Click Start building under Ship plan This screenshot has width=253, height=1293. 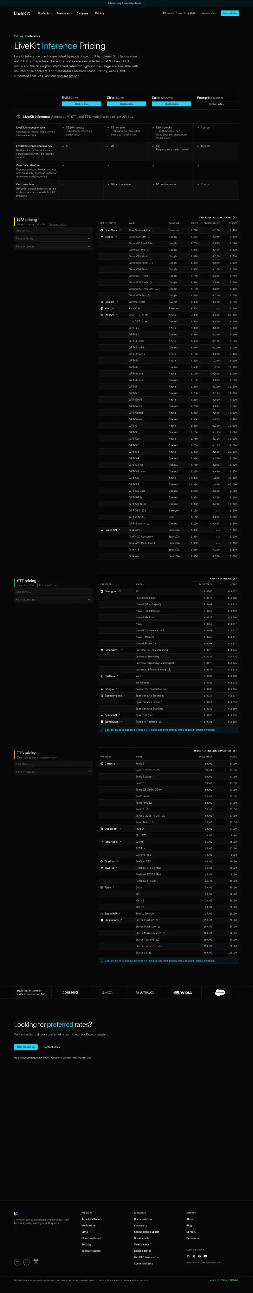126,104
